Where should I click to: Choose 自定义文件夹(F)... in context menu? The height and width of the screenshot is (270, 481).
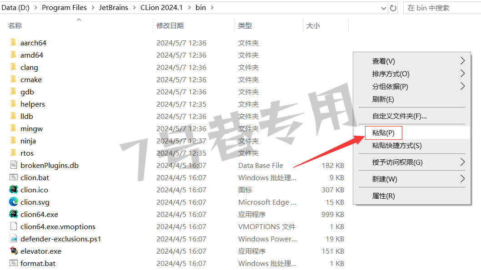412,116
